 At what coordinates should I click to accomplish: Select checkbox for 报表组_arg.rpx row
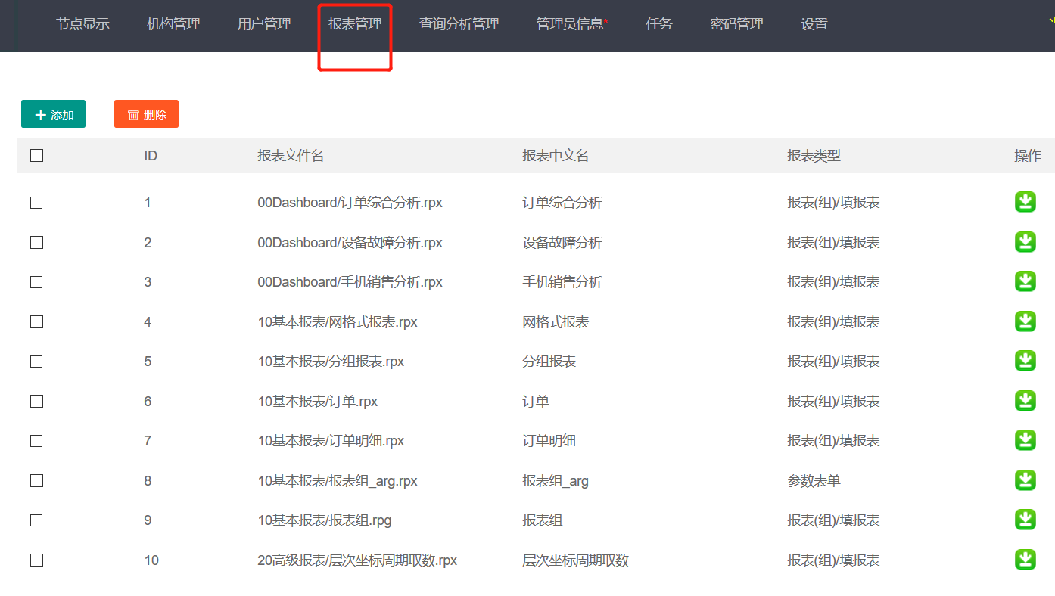pos(36,480)
